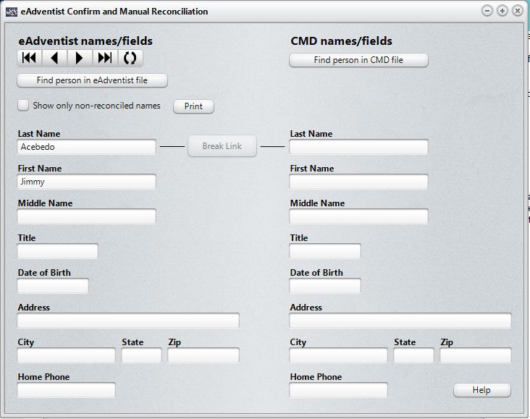
Task: Focus the CMD Last Name field
Action: tap(358, 147)
